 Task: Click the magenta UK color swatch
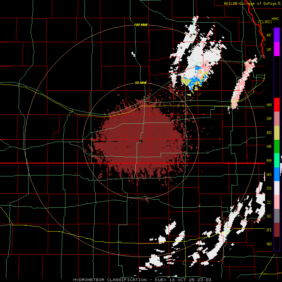[x=277, y=49]
